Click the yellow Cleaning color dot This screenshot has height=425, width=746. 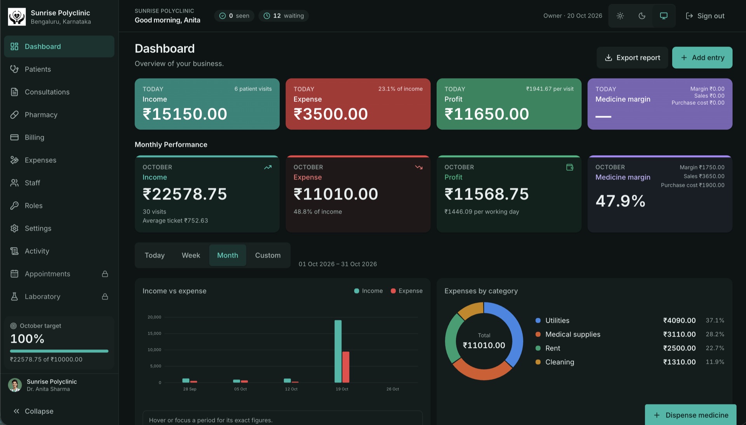click(x=538, y=362)
